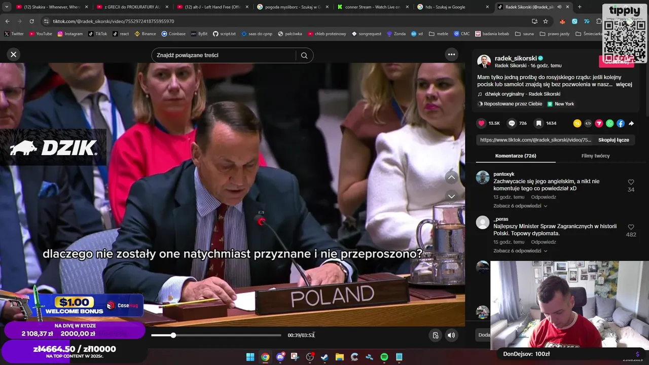Viewport: 649px width, 365px height.
Task: Open Coinbase bookmark
Action: [x=173, y=34]
